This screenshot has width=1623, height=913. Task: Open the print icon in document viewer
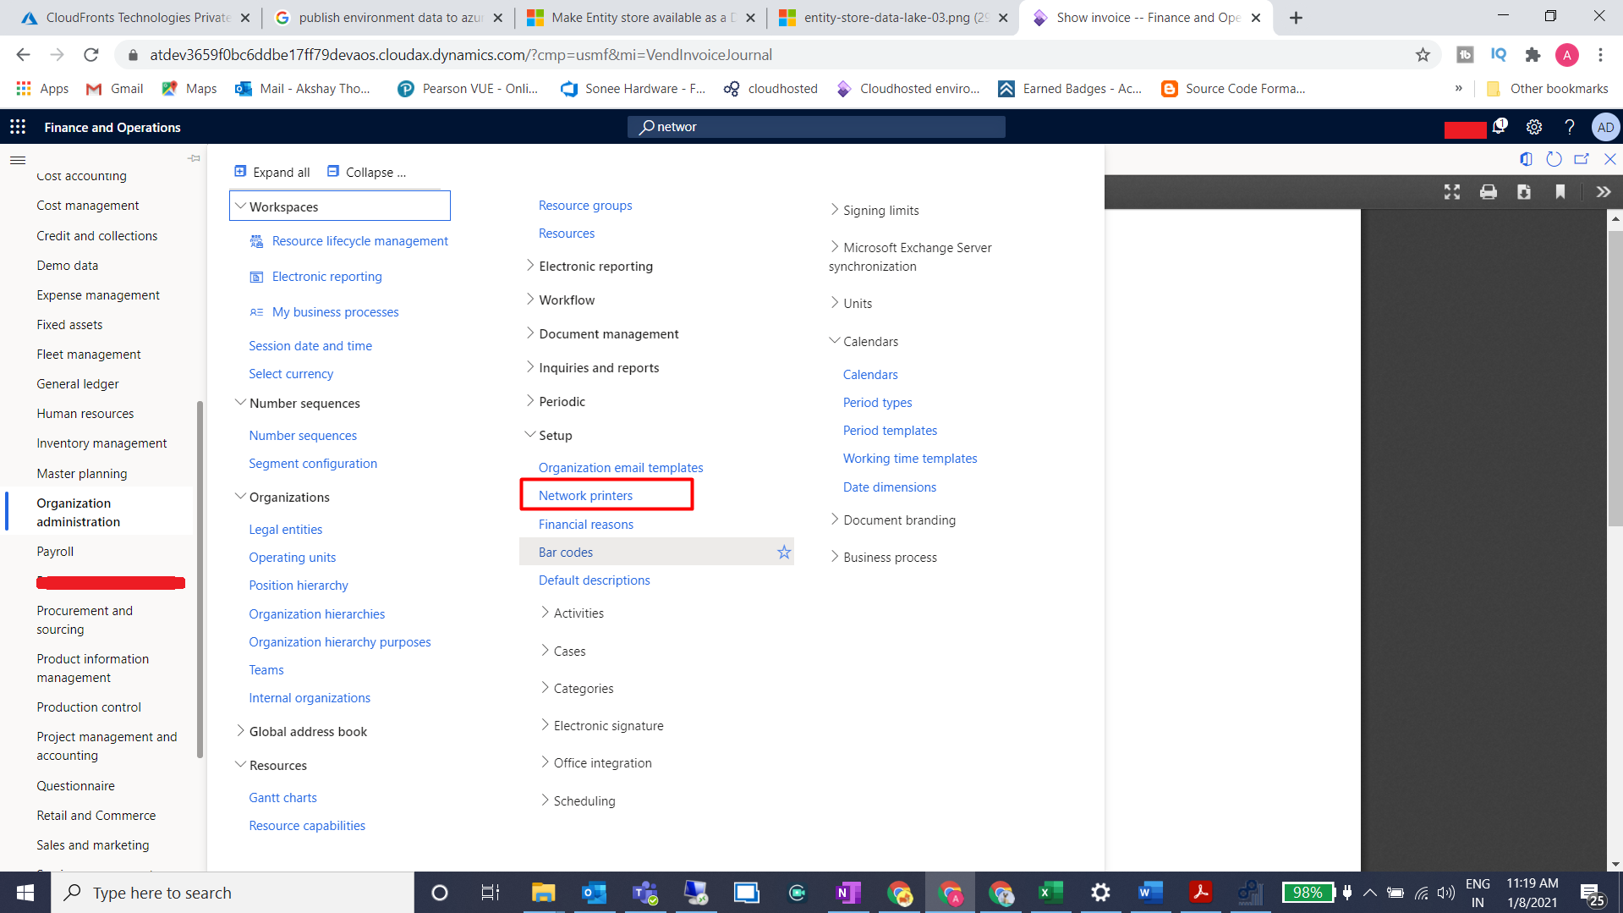[x=1488, y=192]
